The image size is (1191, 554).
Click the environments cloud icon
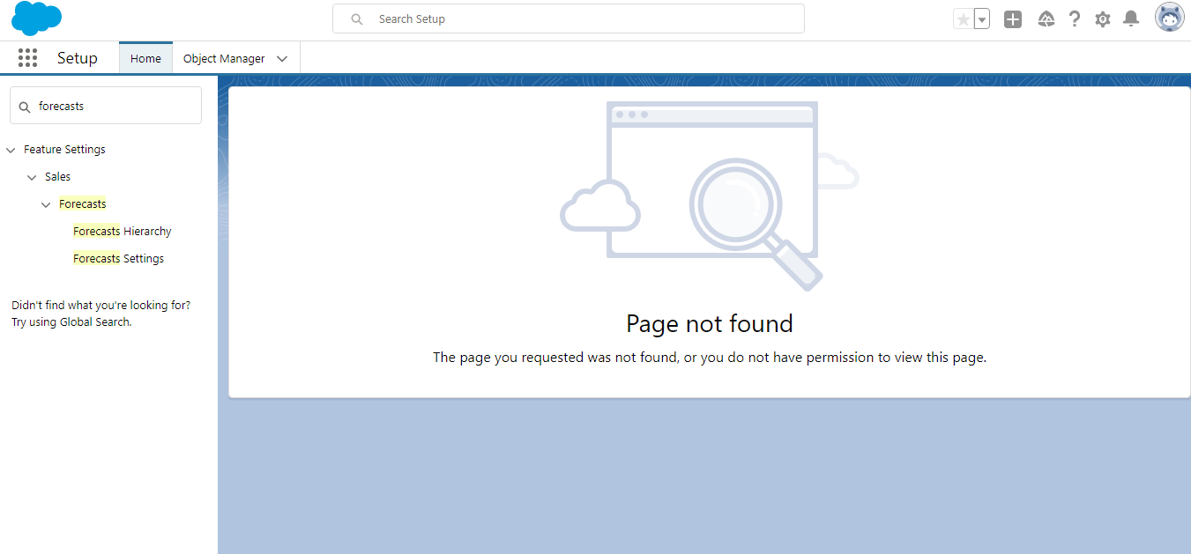1046,18
